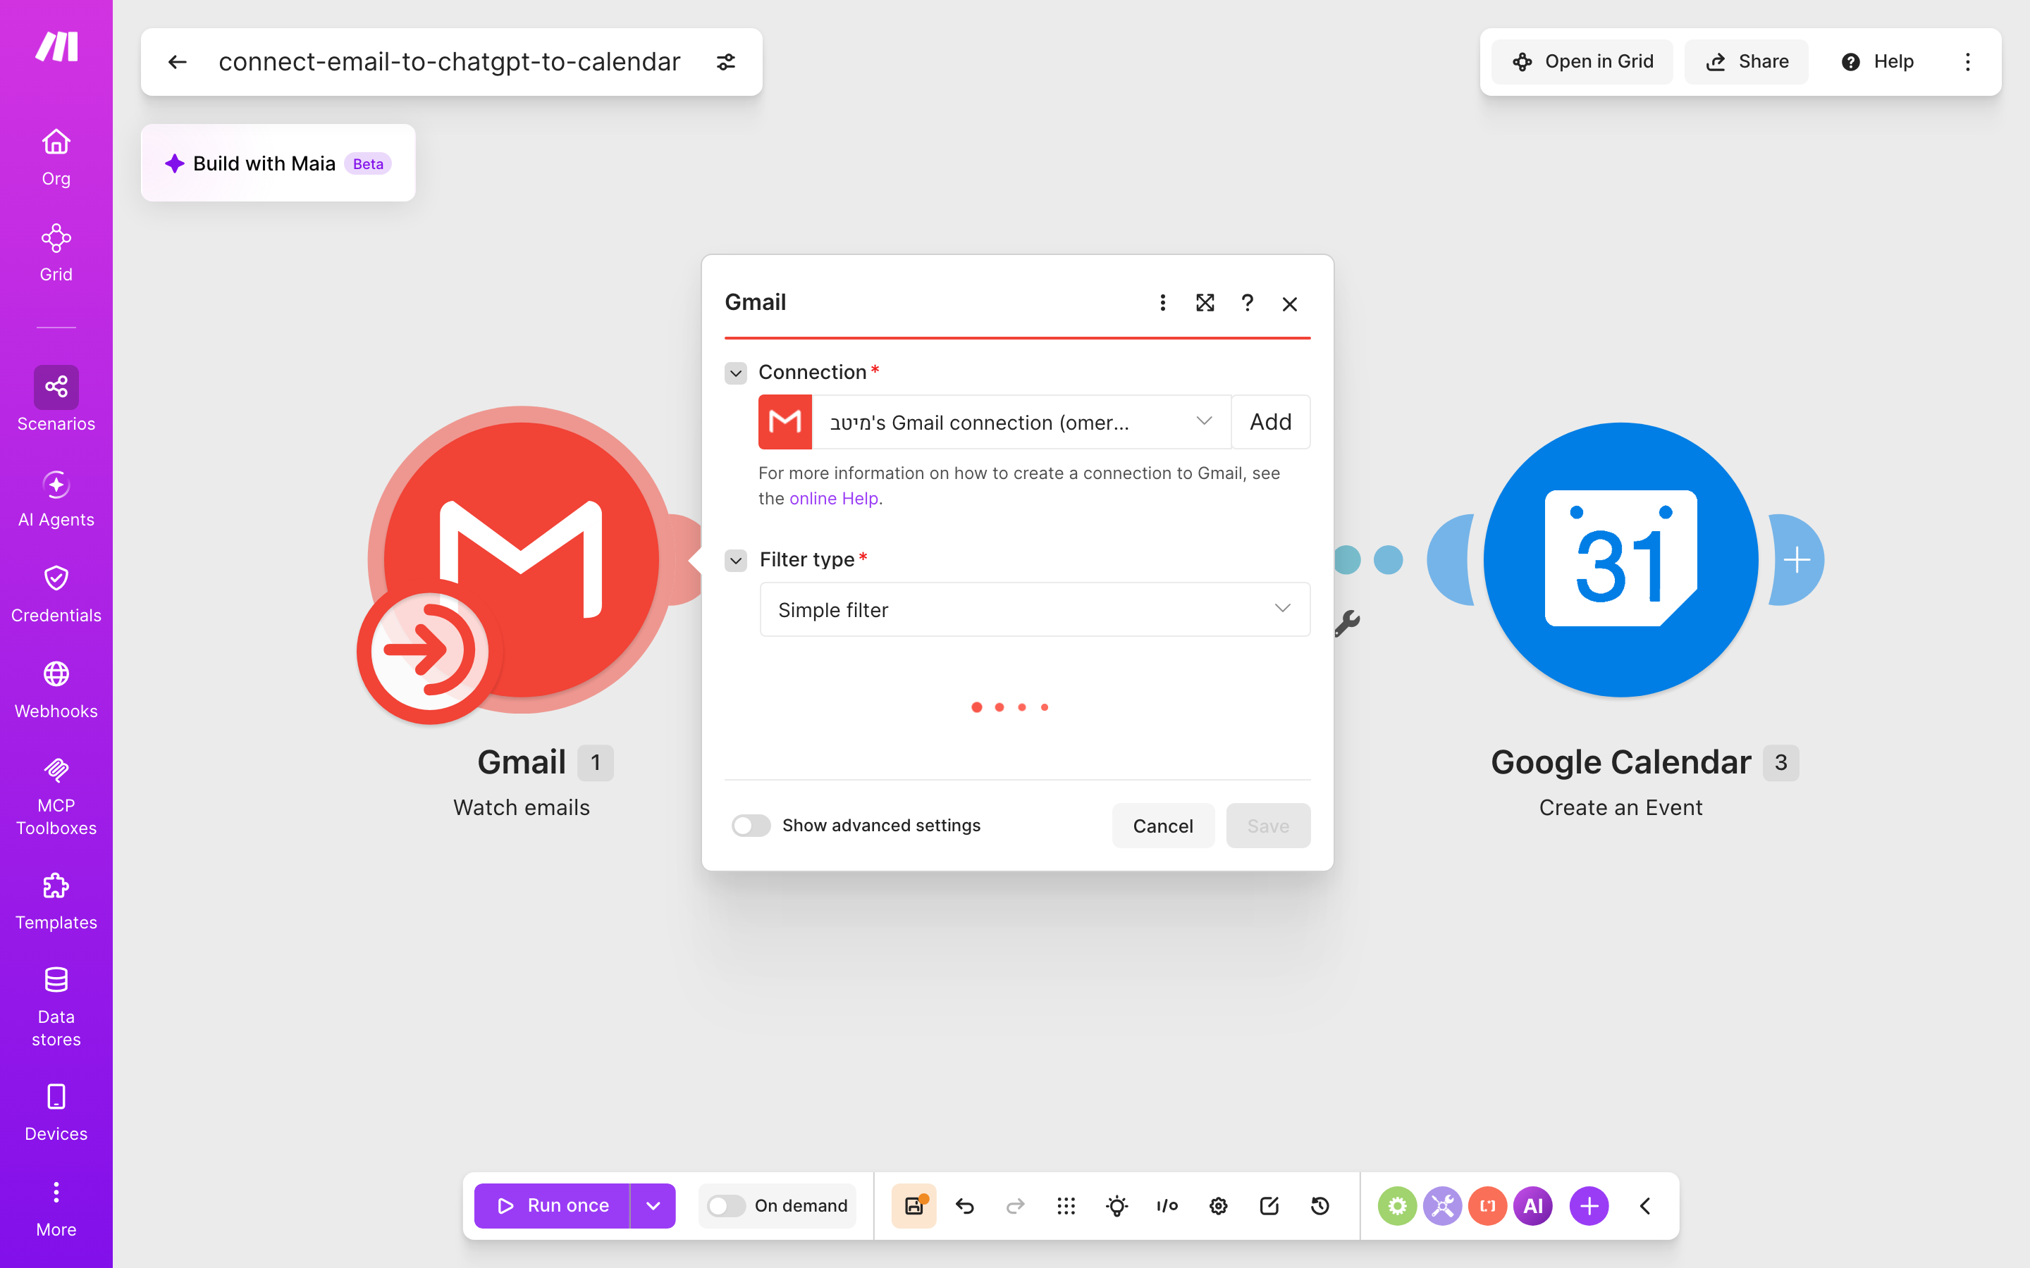Open the Org home sidebar icon
Image resolution: width=2030 pixels, height=1268 pixels.
56,158
